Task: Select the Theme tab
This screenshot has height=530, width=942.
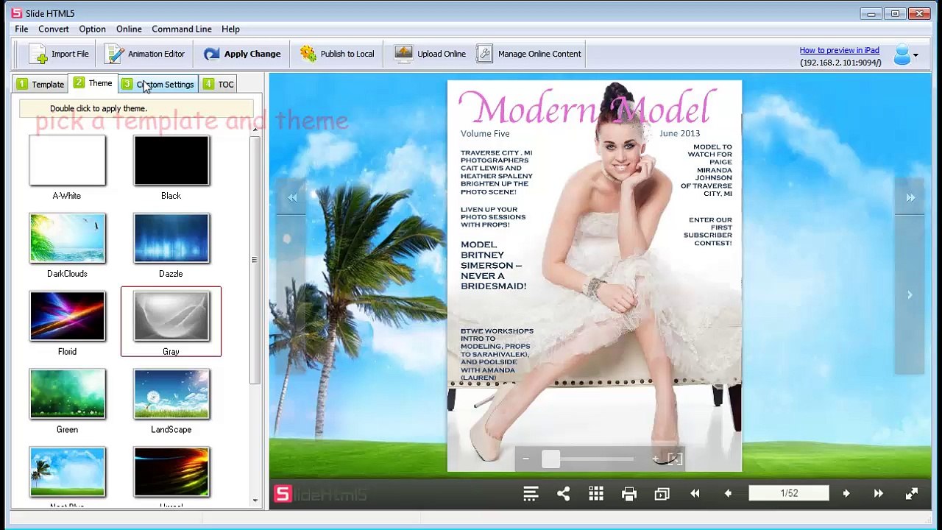Action: point(93,83)
